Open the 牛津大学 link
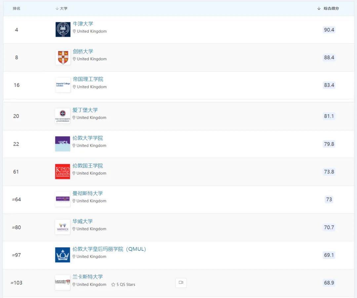Image resolution: width=357 pixels, height=298 pixels. pyautogui.click(x=83, y=24)
